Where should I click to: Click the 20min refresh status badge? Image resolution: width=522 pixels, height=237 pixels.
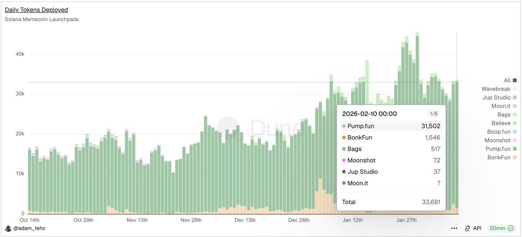tap(501, 228)
